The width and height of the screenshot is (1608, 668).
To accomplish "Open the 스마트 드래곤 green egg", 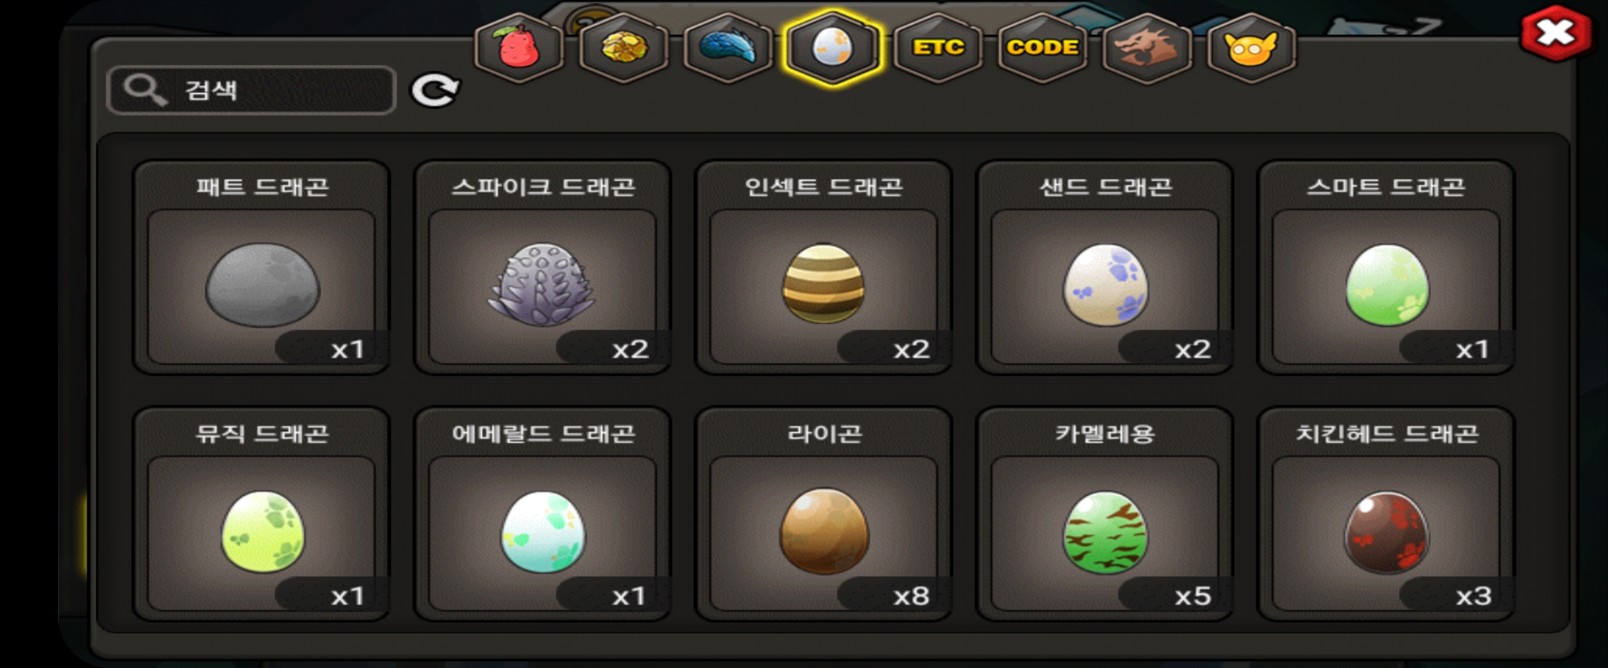I will click(1386, 267).
